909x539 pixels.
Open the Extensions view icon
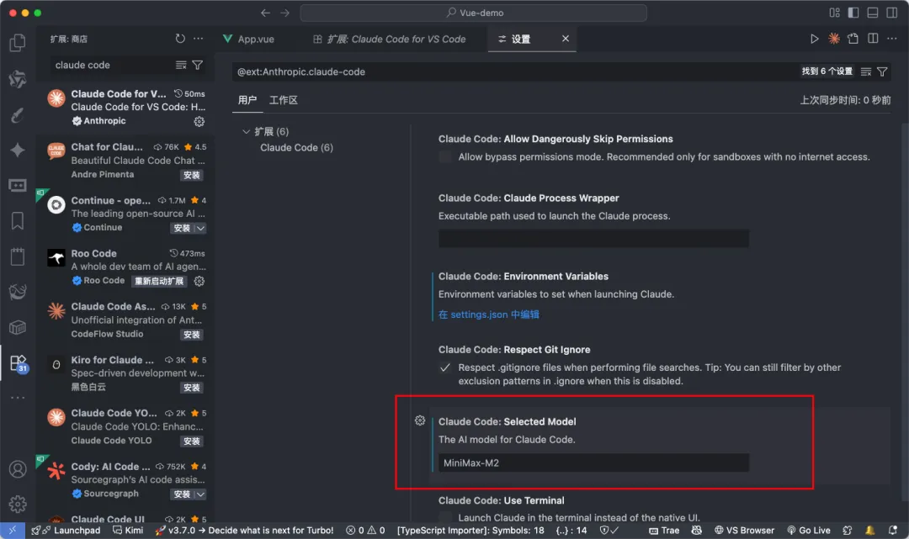(17, 363)
